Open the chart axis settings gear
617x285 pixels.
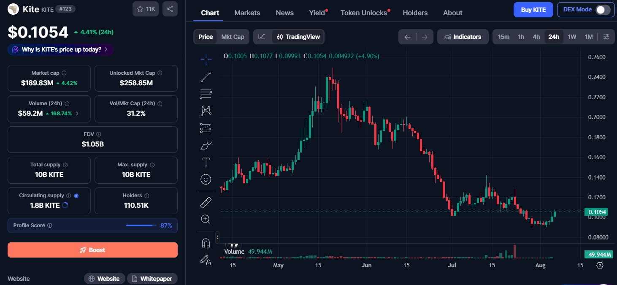[x=600, y=265]
